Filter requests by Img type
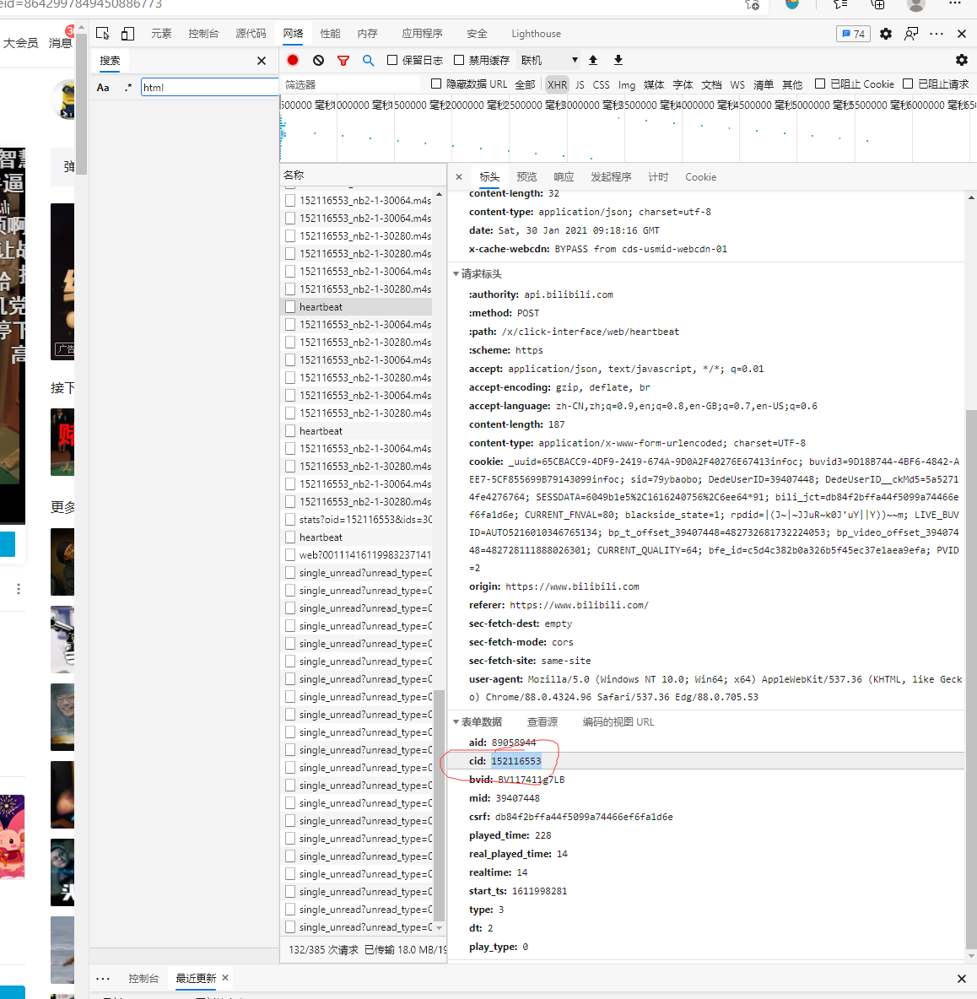This screenshot has height=999, width=977. point(627,84)
